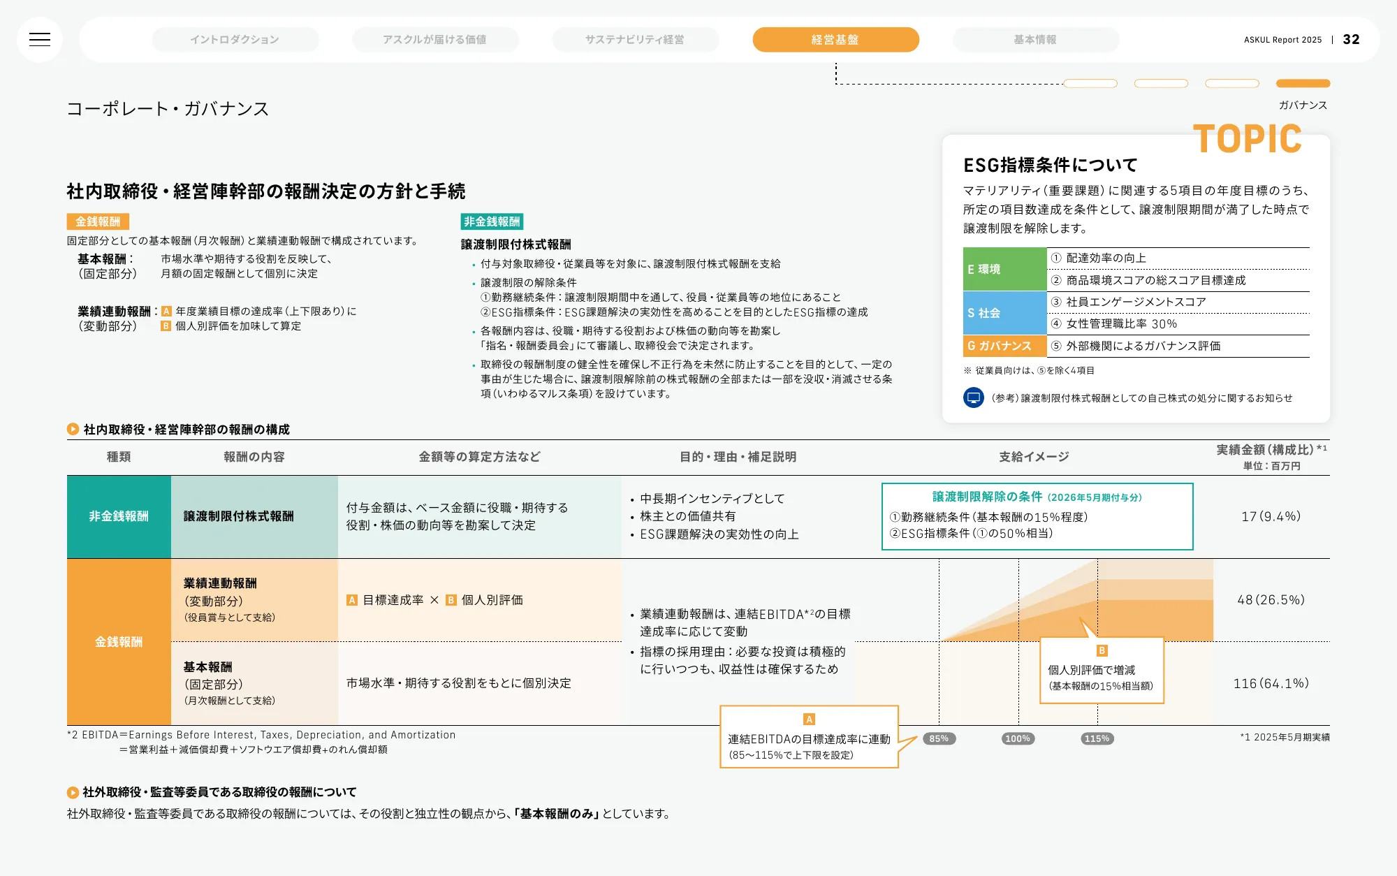Click the orange arrow icon beside 社内取締役・経営陣幹部の報酬の構成
The height and width of the screenshot is (876, 1397).
coord(73,429)
